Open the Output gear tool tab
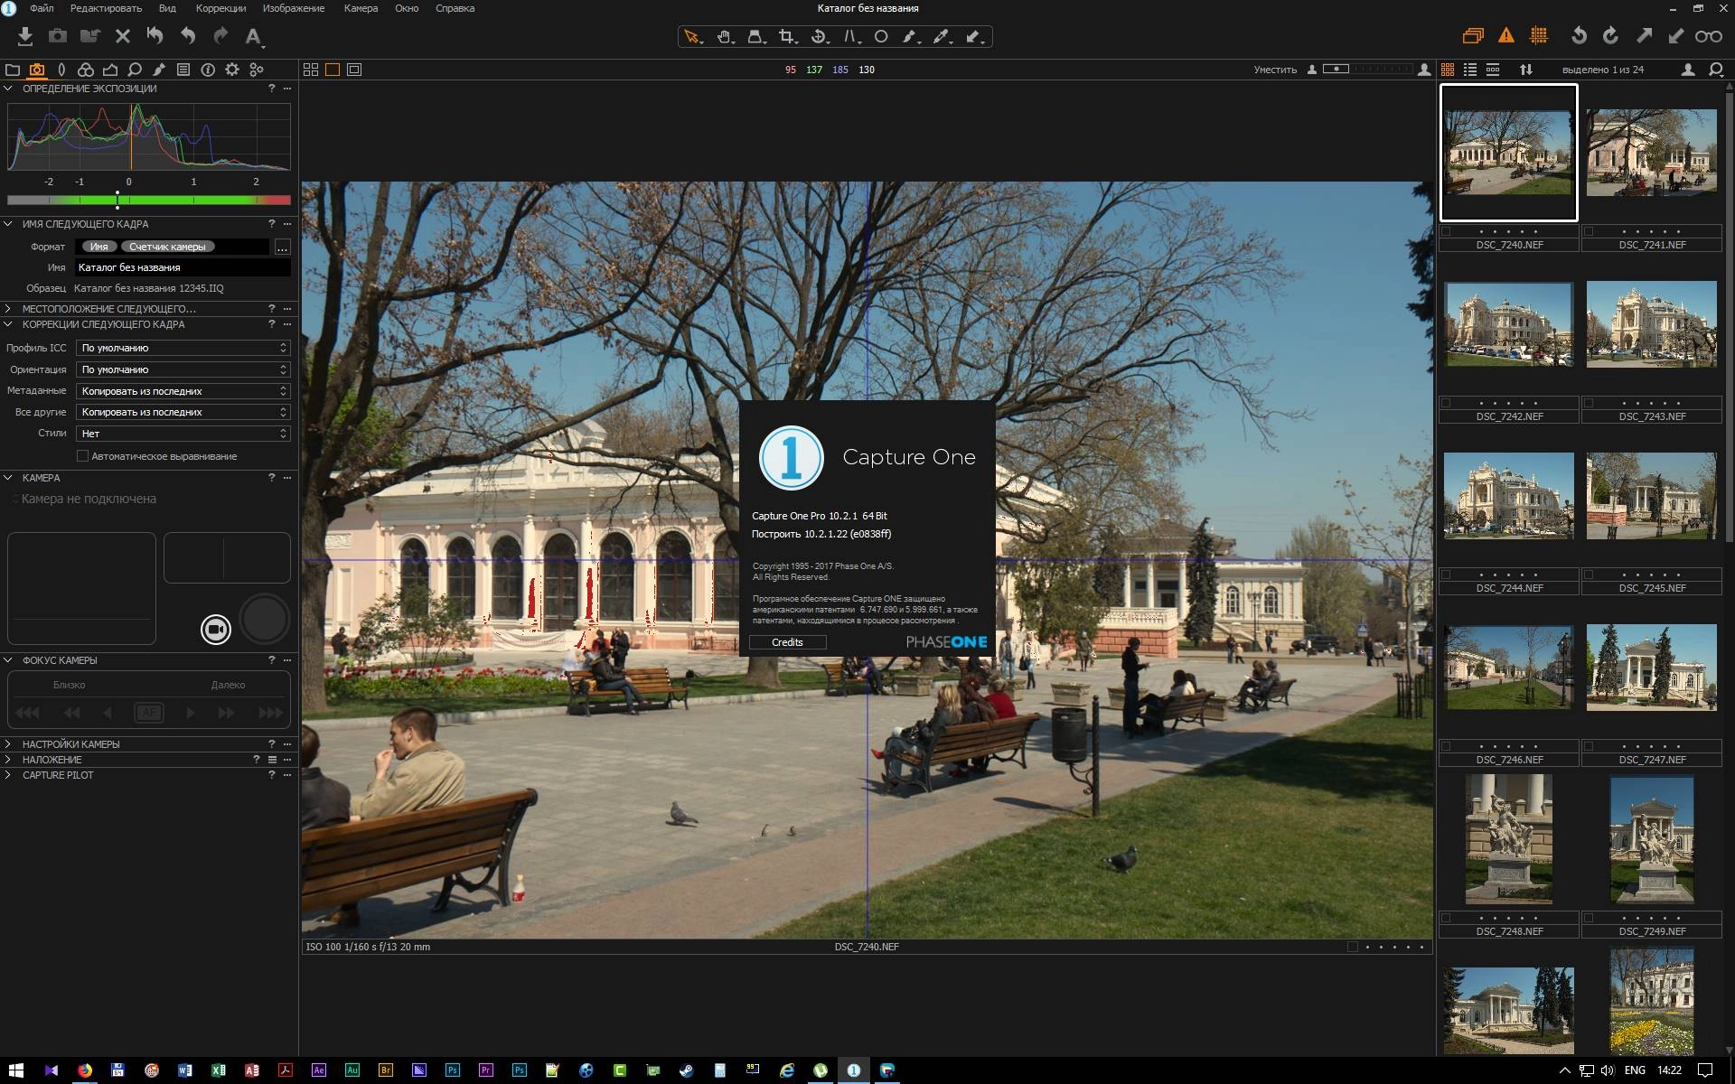 [x=232, y=70]
